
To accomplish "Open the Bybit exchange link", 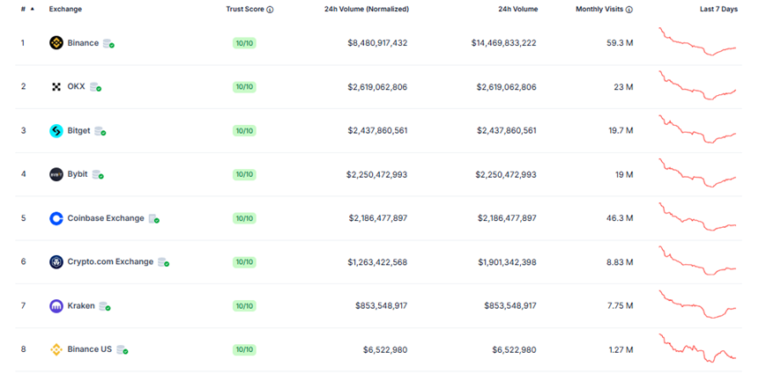I will [78, 174].
